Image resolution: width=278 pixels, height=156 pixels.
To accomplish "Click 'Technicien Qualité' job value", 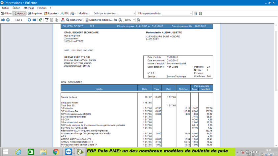I will pyautogui.click(x=176, y=64).
